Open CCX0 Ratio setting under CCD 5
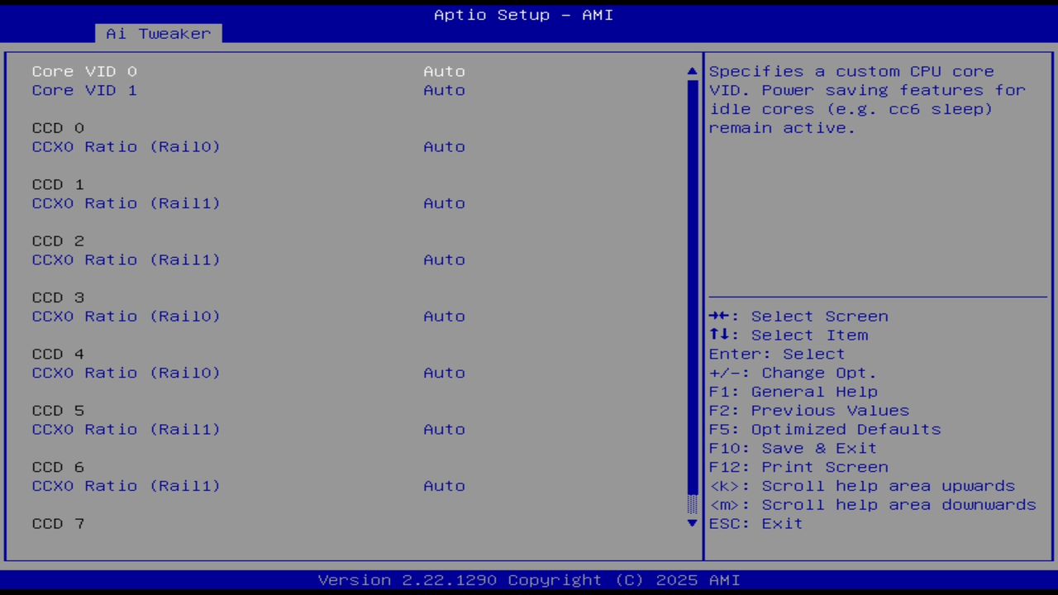1058x595 pixels. point(444,429)
